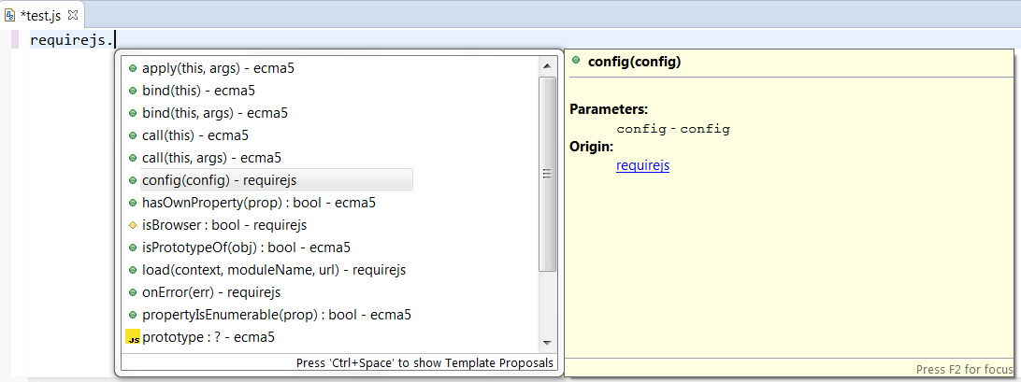Image resolution: width=1021 pixels, height=382 pixels.
Task: Pick onError(err) - requirejs proposal
Action: (x=211, y=293)
